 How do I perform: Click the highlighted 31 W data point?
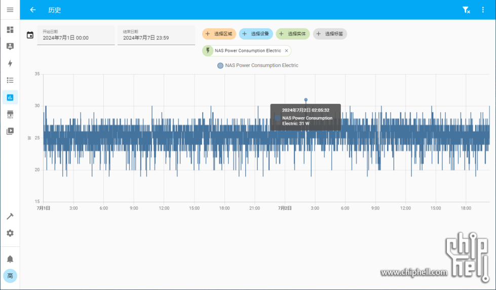(306, 100)
